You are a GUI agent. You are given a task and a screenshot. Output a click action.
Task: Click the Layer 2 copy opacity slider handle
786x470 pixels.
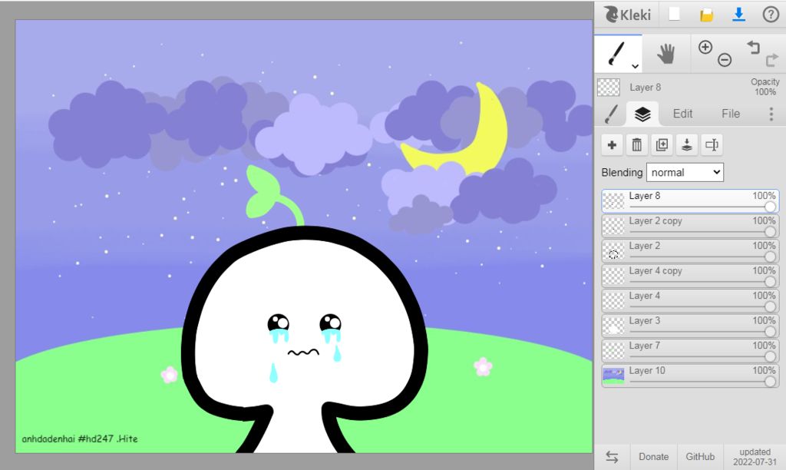click(x=770, y=231)
